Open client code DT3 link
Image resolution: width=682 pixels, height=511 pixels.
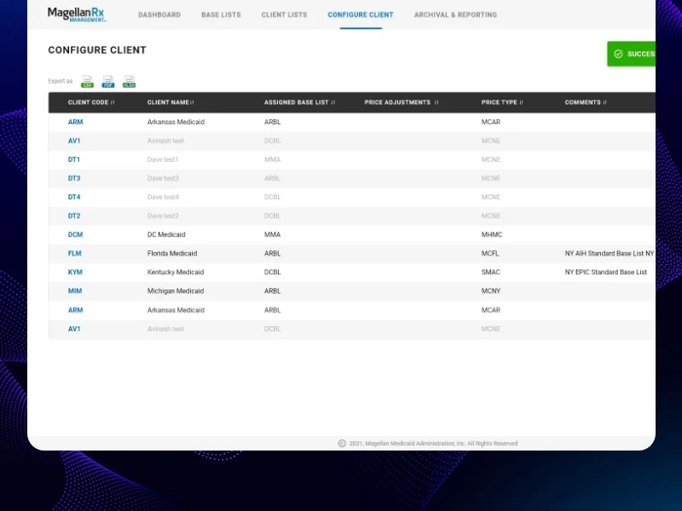(x=74, y=178)
